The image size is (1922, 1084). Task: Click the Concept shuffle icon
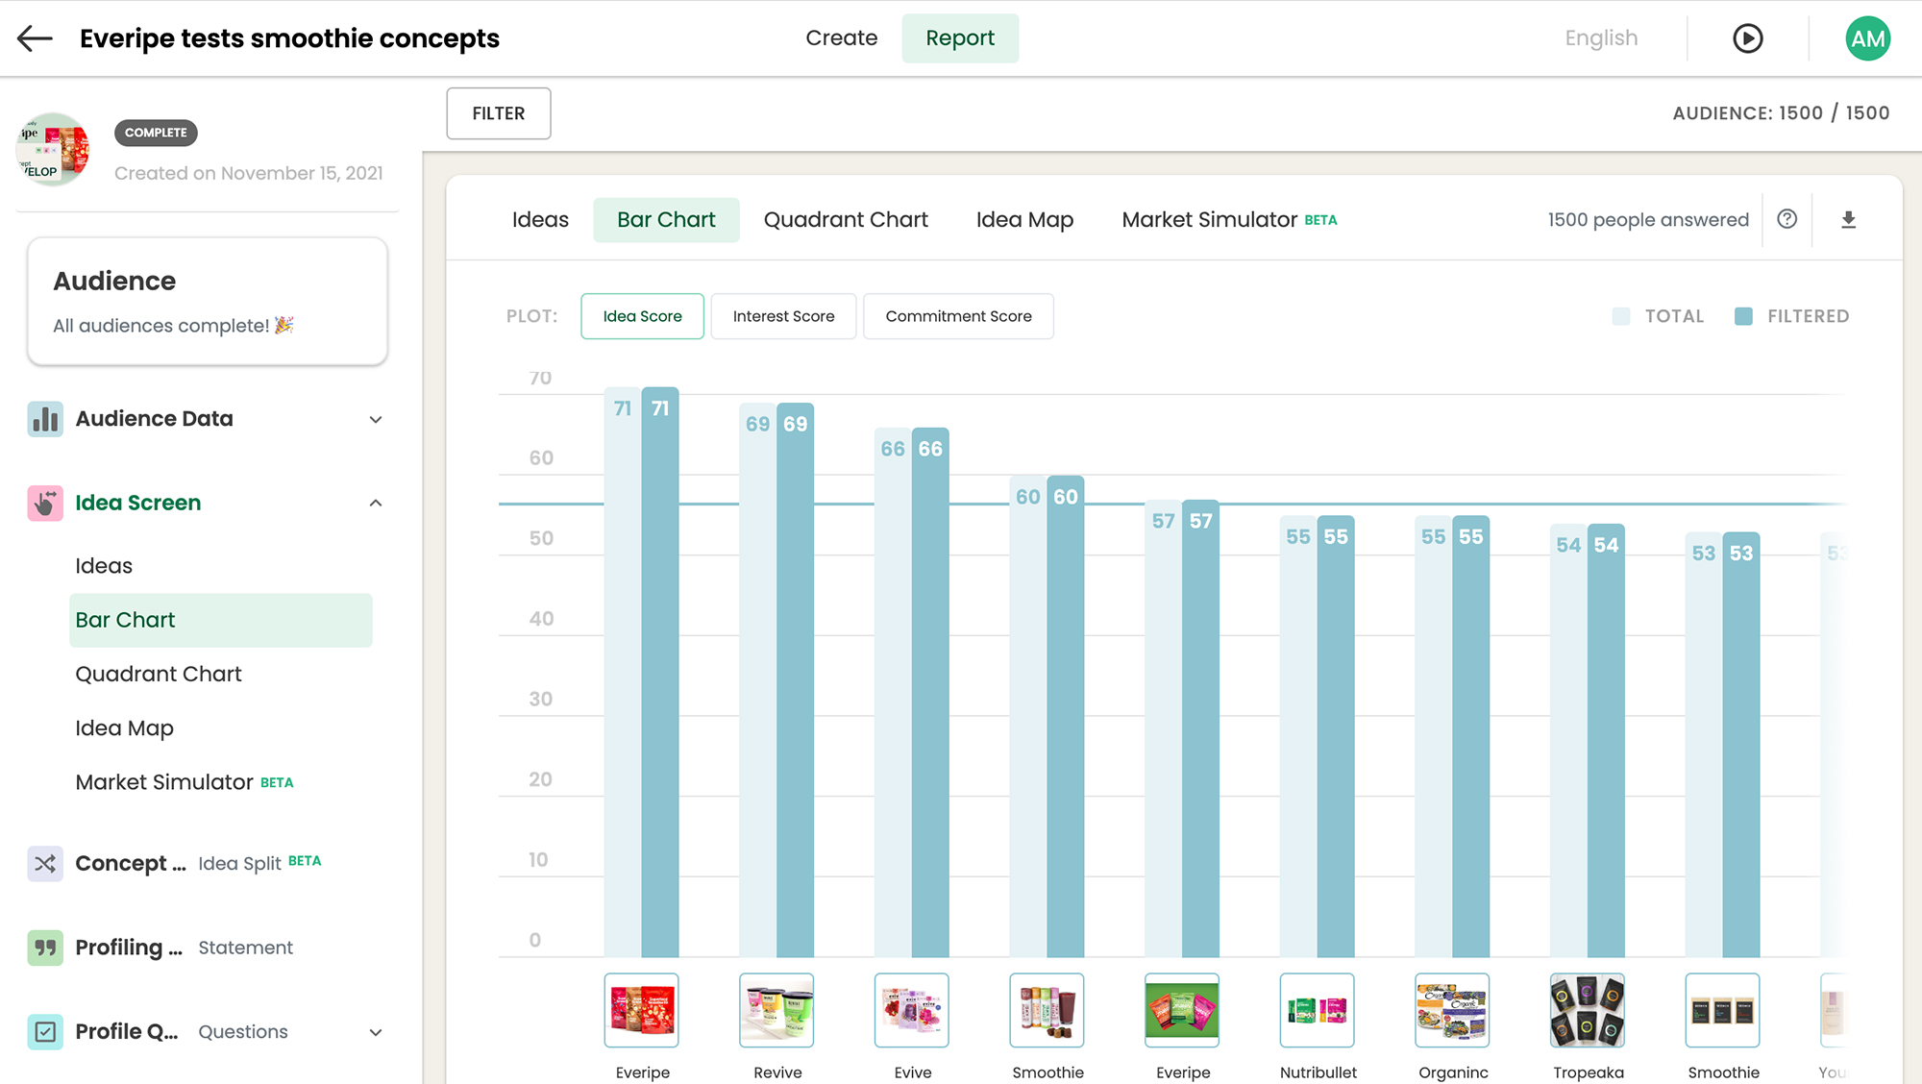pyautogui.click(x=45, y=863)
